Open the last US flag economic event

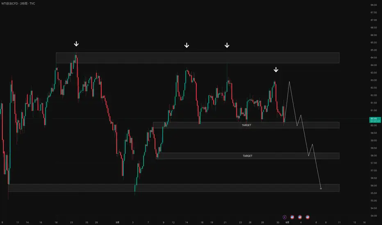tap(307, 216)
